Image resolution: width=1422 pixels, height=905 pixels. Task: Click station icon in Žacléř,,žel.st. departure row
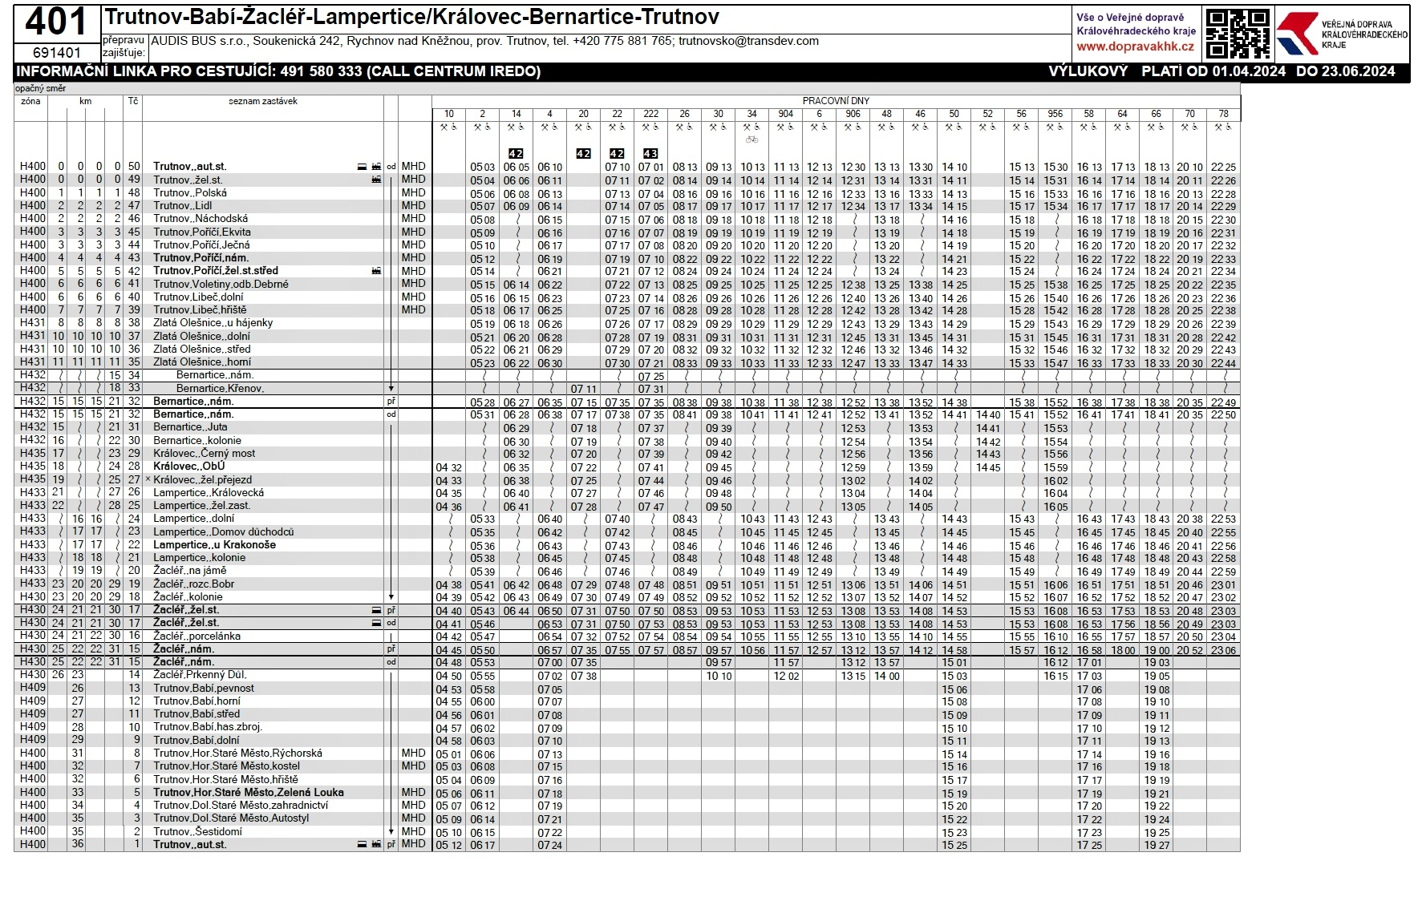[x=376, y=623]
